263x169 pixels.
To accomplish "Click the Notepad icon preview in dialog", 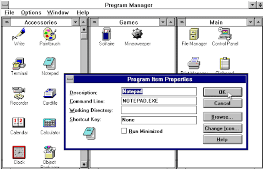I will [89, 134].
